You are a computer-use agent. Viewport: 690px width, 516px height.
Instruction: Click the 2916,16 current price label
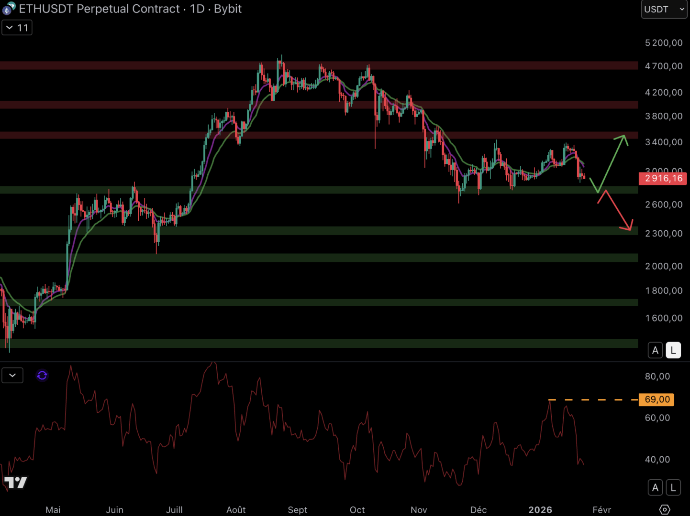(663, 179)
